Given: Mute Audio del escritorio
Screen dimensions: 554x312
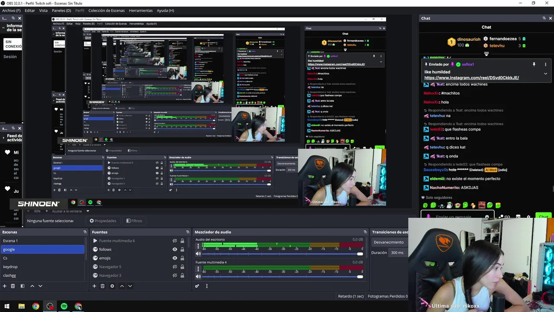Looking at the screenshot, I should [198, 254].
